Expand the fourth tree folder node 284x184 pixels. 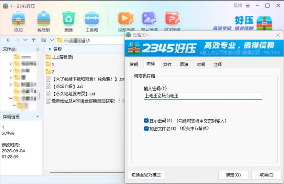pyautogui.click(x=11, y=78)
